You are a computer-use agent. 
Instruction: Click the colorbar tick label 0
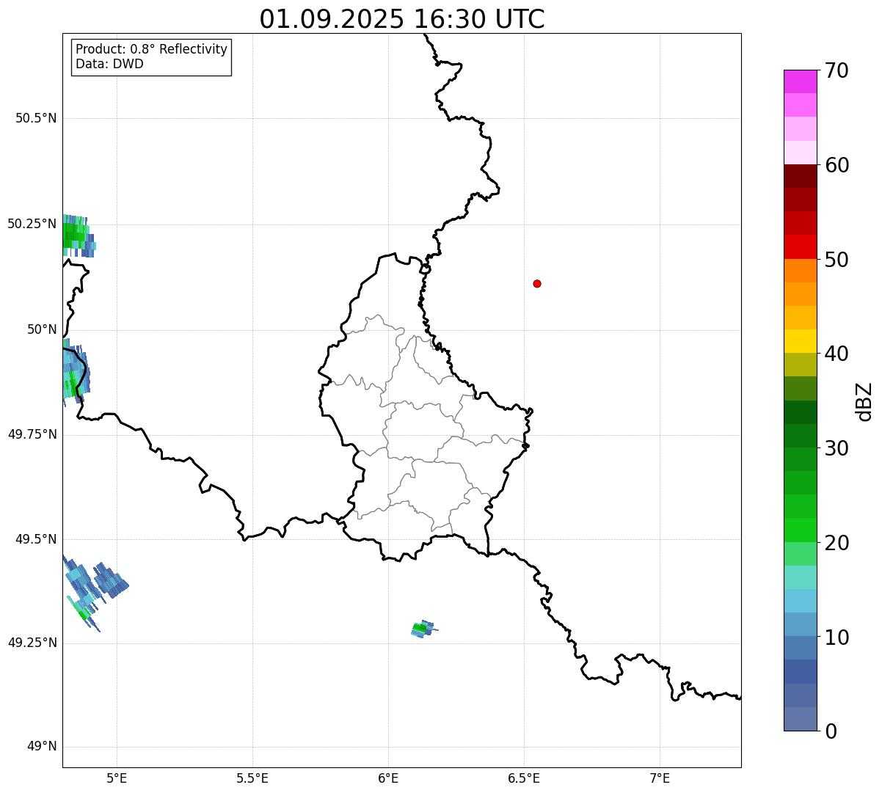click(x=831, y=731)
